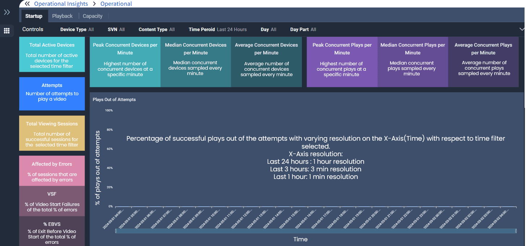Click the Operational breadcrumb link
Image resolution: width=526 pixels, height=246 pixels.
[x=116, y=4]
